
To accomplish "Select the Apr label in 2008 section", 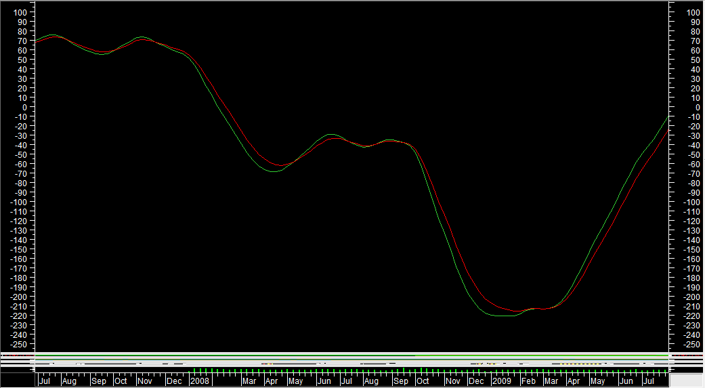I will (x=272, y=381).
